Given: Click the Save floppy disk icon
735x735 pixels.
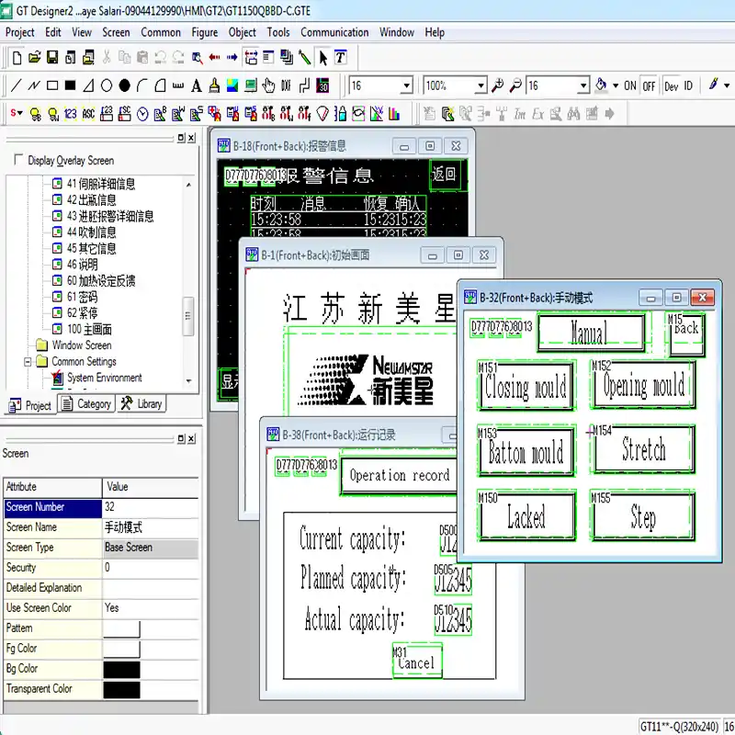Looking at the screenshot, I should click(x=51, y=57).
